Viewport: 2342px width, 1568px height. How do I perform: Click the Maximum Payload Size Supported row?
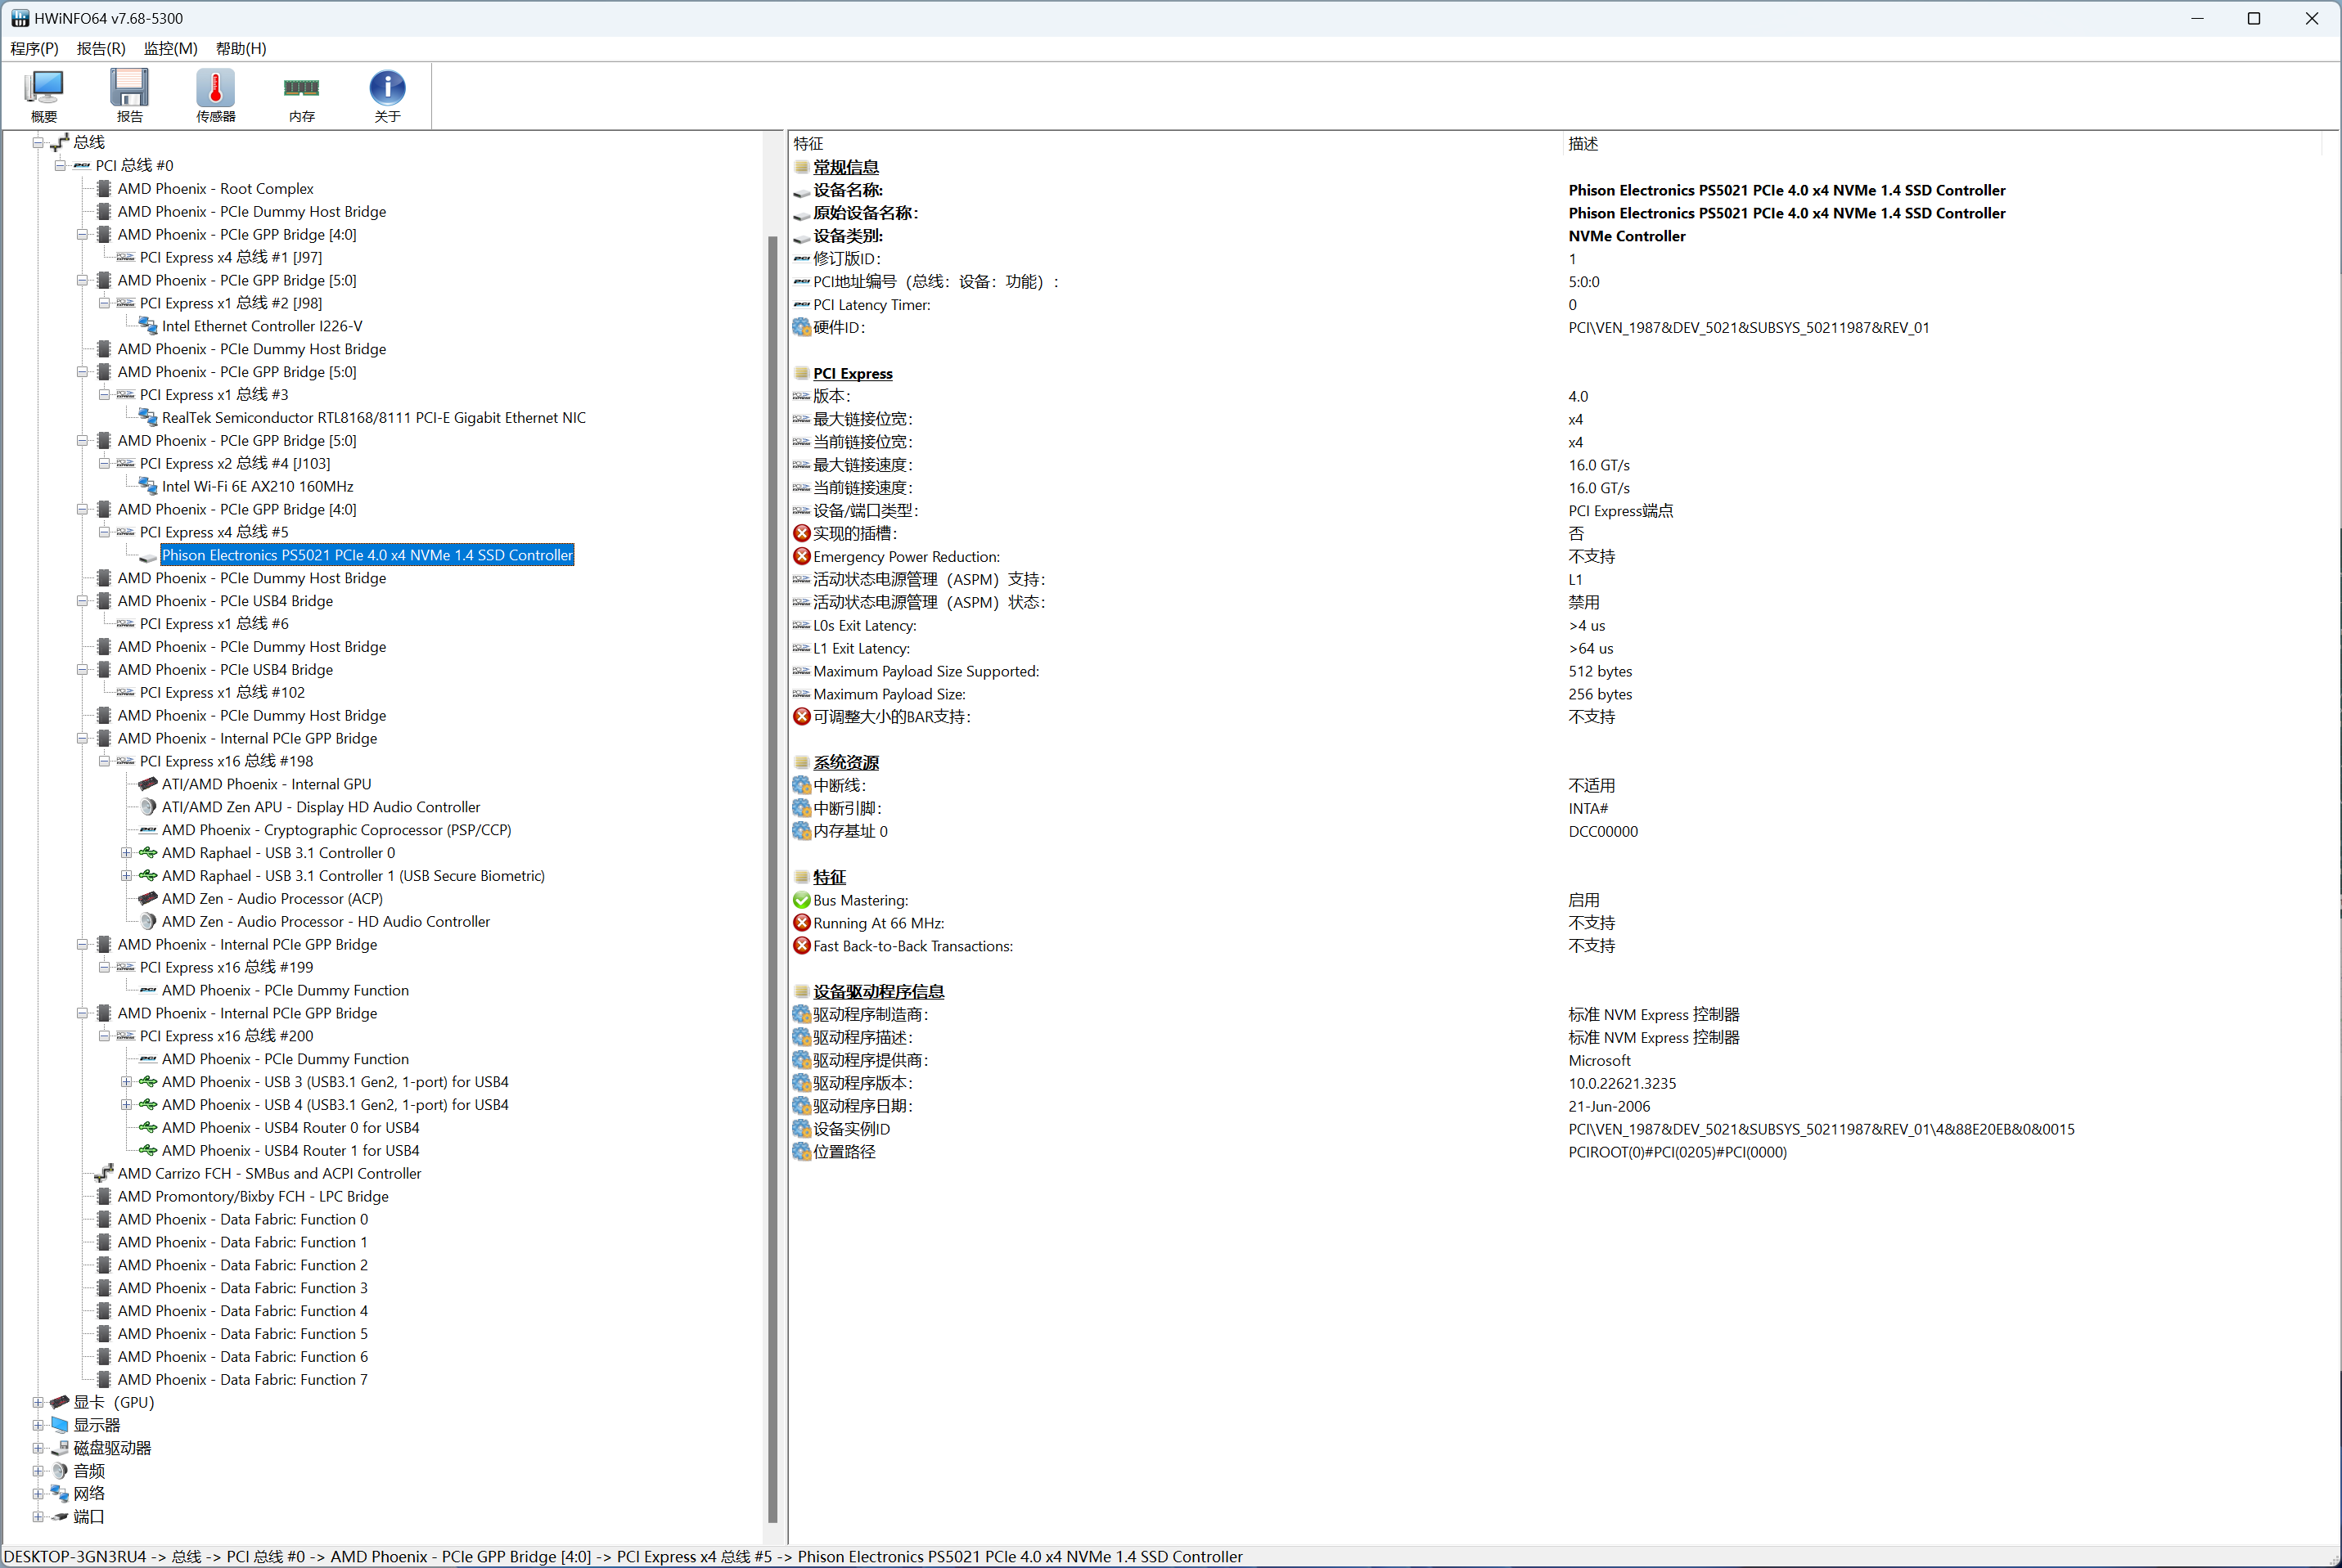(1556, 672)
